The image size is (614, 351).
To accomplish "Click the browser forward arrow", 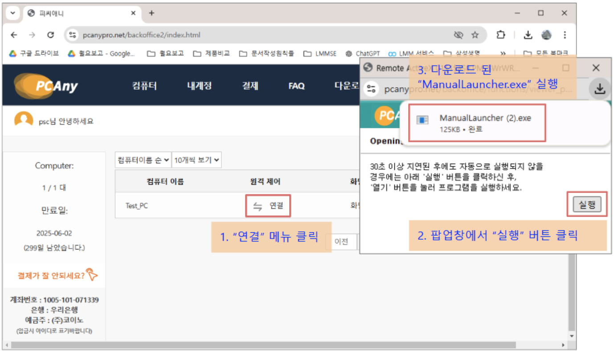I will (32, 35).
